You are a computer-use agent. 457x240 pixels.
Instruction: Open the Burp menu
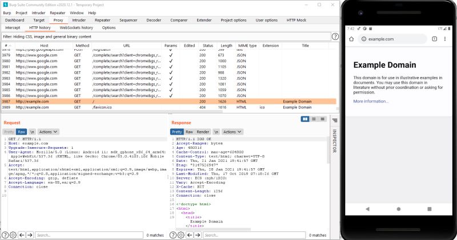pyautogui.click(x=7, y=13)
